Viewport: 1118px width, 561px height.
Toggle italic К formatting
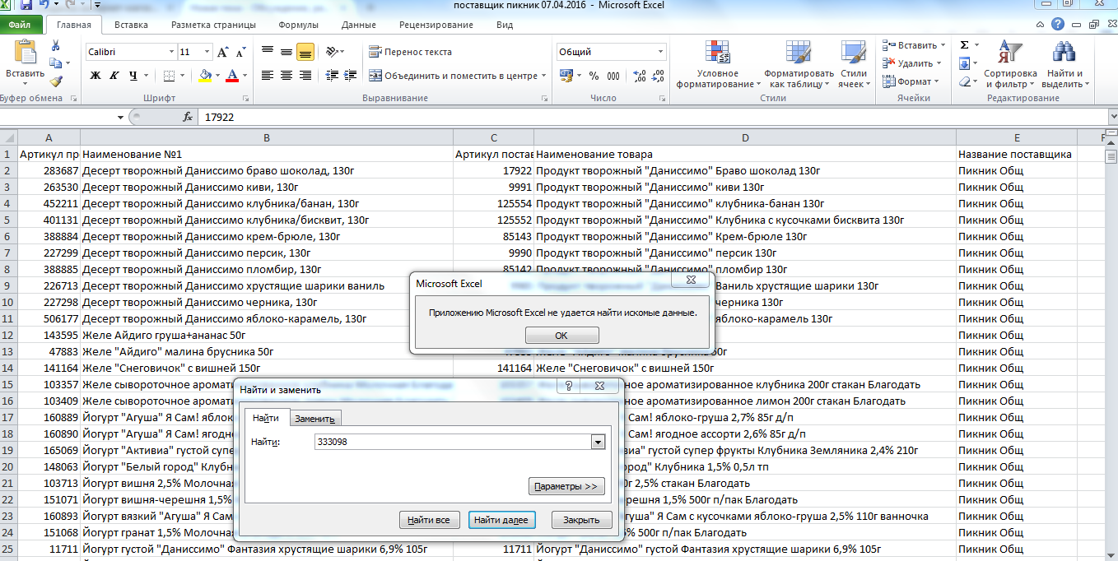click(x=114, y=76)
